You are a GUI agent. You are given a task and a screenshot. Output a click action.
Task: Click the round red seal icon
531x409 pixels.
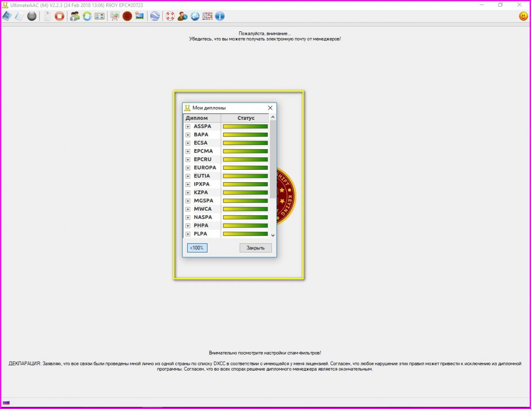point(127,16)
